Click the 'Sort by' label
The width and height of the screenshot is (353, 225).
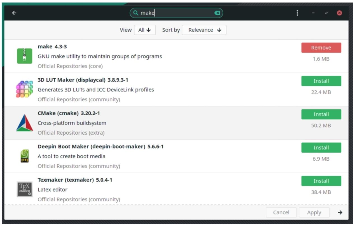[x=171, y=30]
